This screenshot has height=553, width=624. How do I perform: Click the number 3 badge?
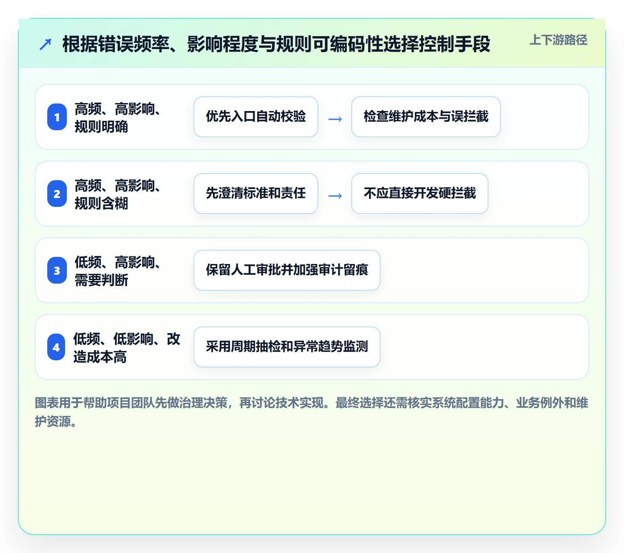[x=57, y=270]
